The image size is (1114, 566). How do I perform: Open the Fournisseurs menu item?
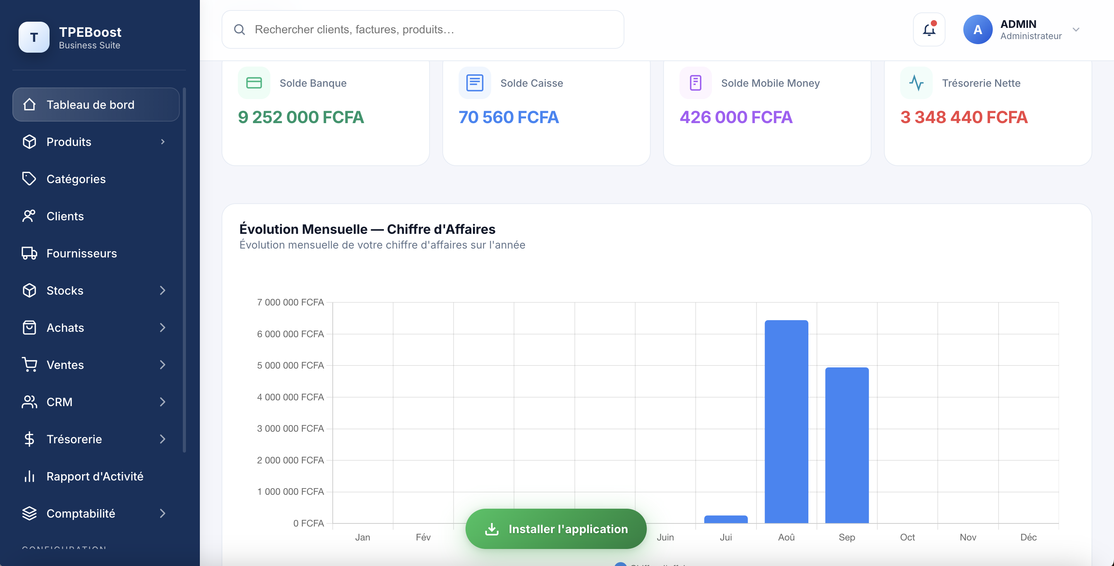pos(96,253)
